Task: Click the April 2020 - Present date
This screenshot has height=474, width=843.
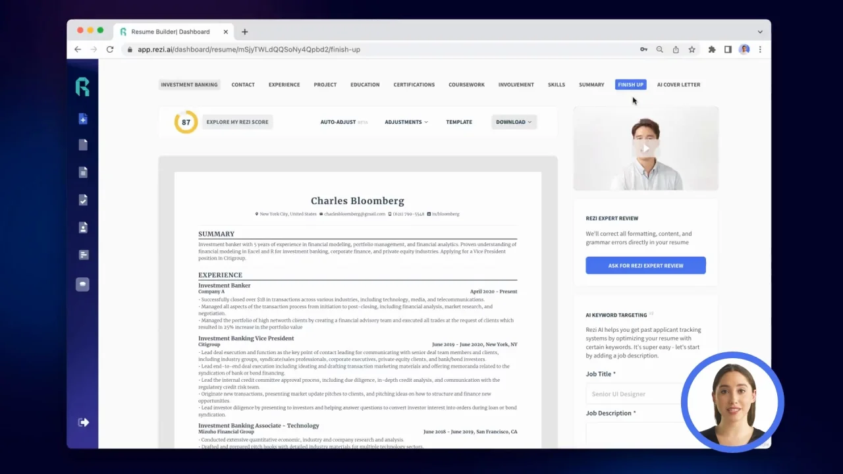Action: click(x=493, y=292)
